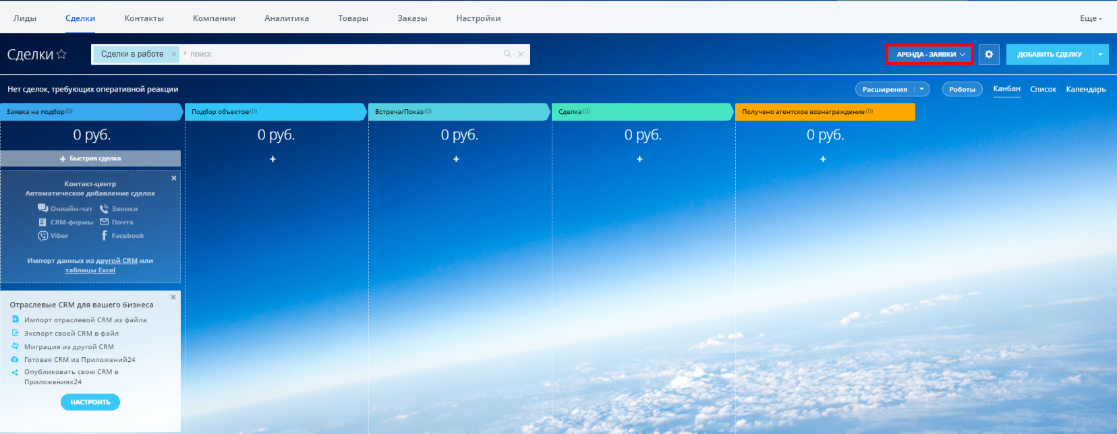1117x434 pixels.
Task: Choose the Viber channel option
Action: (53, 236)
